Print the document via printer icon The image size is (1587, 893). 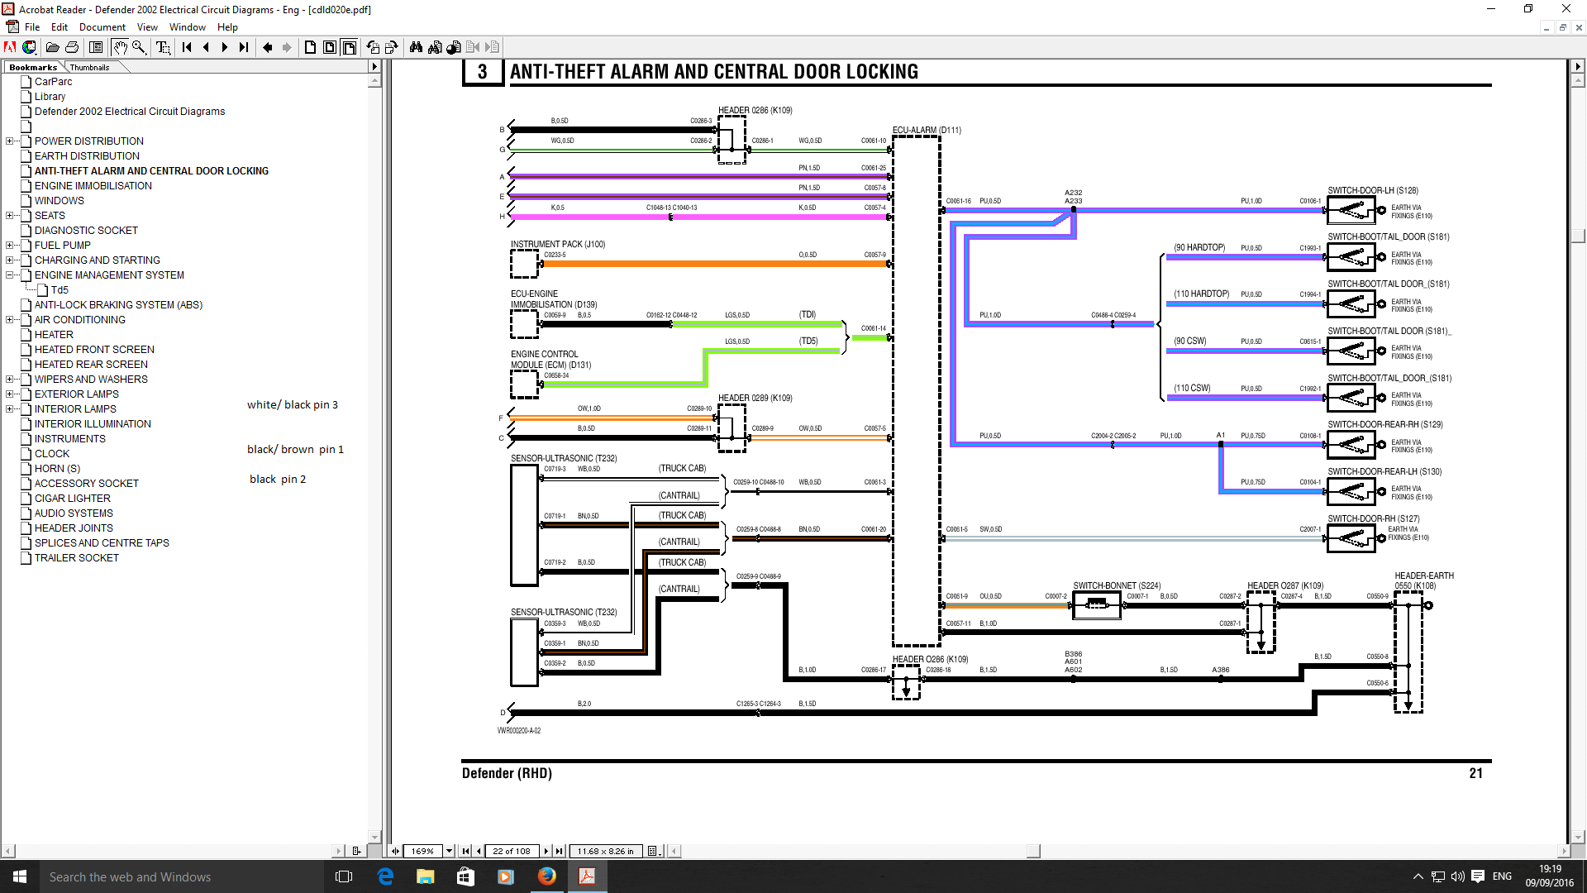72,47
